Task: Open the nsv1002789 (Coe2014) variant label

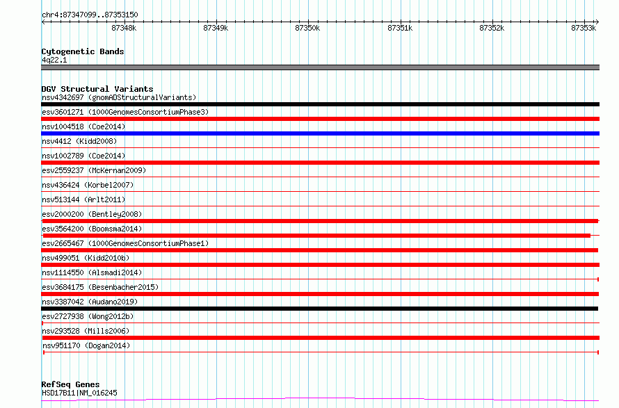Action: [x=83, y=156]
